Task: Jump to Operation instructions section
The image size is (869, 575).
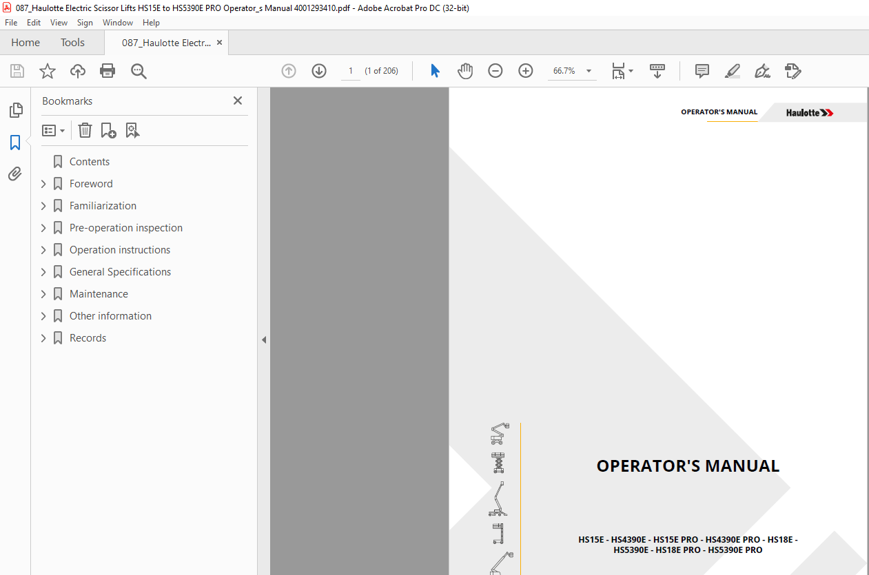Action: pos(120,250)
